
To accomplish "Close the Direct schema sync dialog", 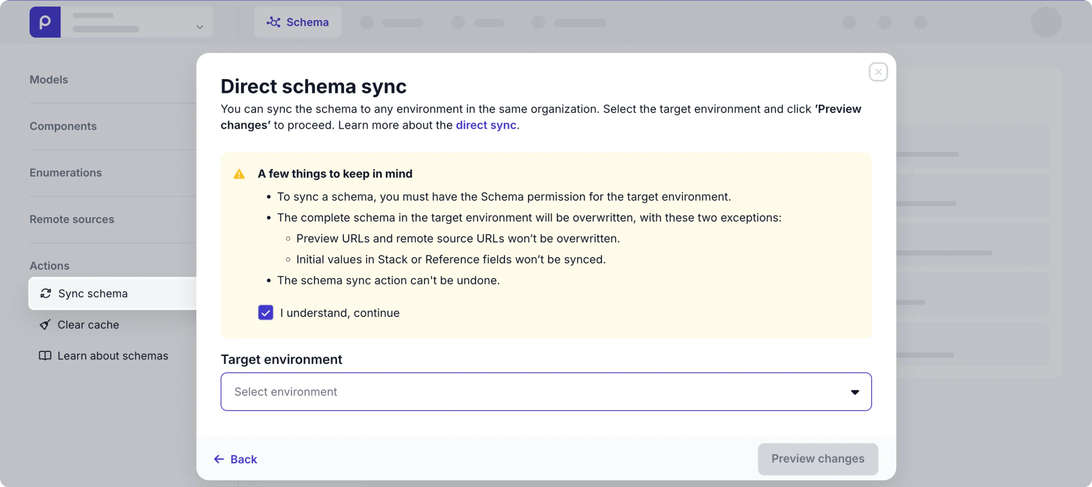I will 878,72.
